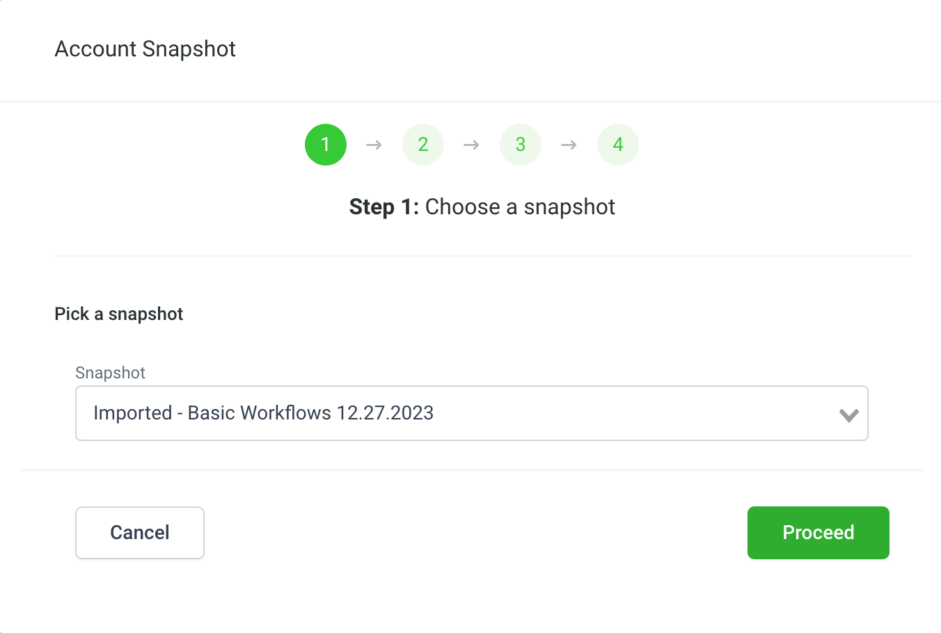The width and height of the screenshot is (941, 633).
Task: Click the divider below Account Snapshot header
Action: pos(470,102)
